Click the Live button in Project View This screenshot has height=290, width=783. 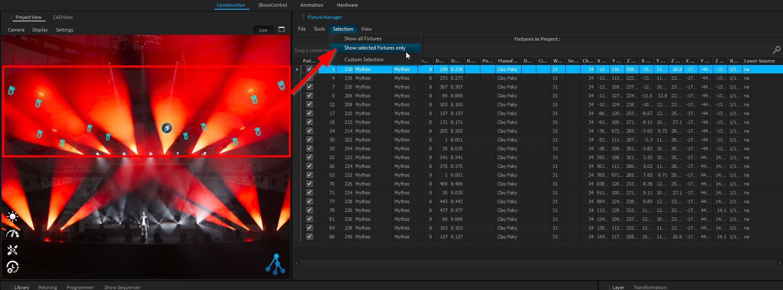(x=263, y=30)
